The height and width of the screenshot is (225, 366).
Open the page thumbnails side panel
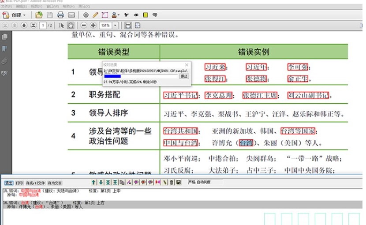tap(4, 37)
